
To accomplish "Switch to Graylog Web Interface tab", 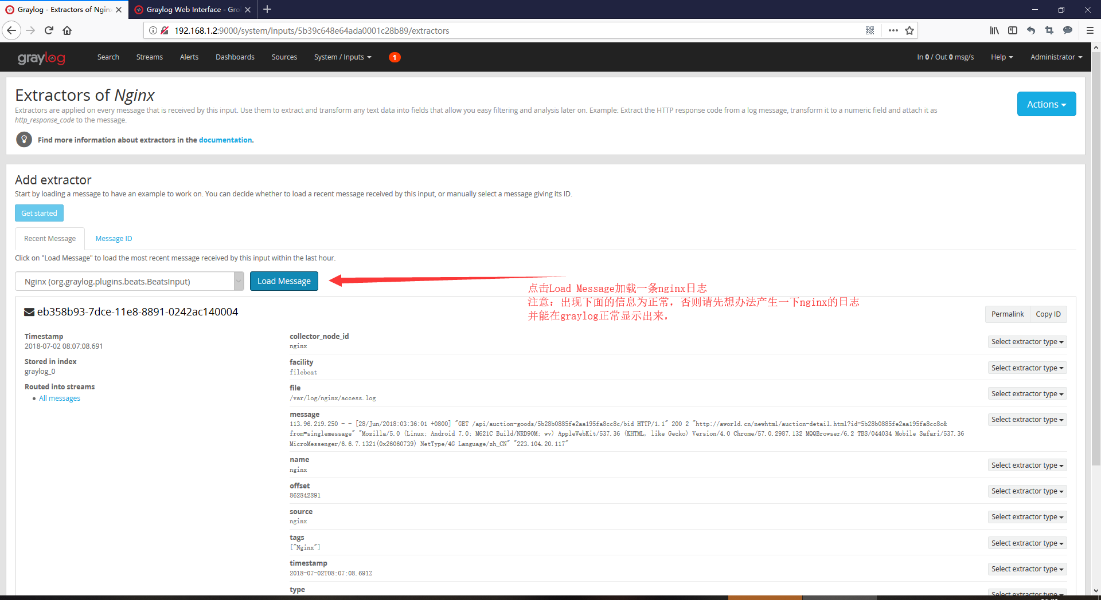I will pyautogui.click(x=193, y=10).
